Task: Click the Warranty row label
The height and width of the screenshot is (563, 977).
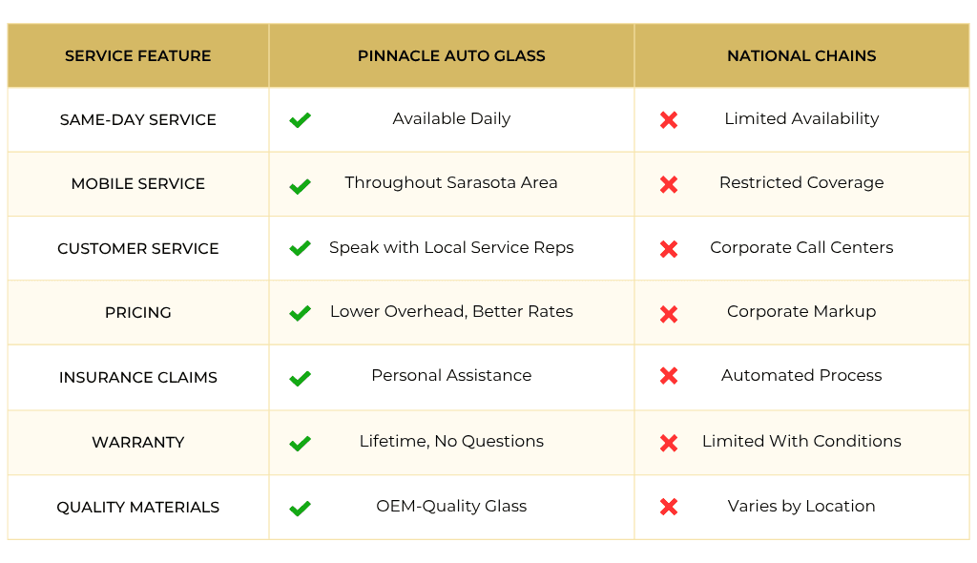Action: pos(138,443)
